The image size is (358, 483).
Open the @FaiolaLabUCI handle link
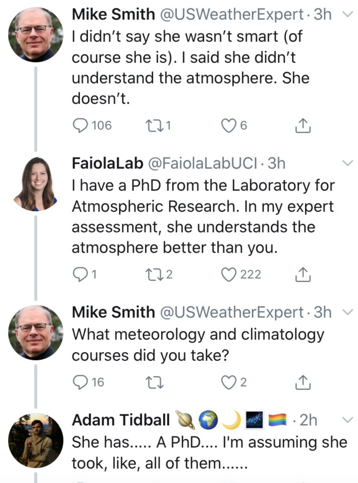(202, 163)
